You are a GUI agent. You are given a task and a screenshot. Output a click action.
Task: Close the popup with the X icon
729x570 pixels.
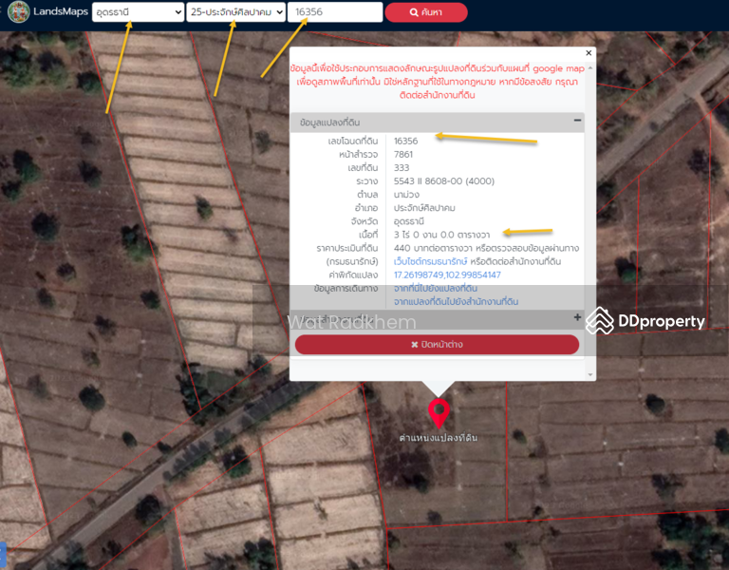(x=589, y=54)
